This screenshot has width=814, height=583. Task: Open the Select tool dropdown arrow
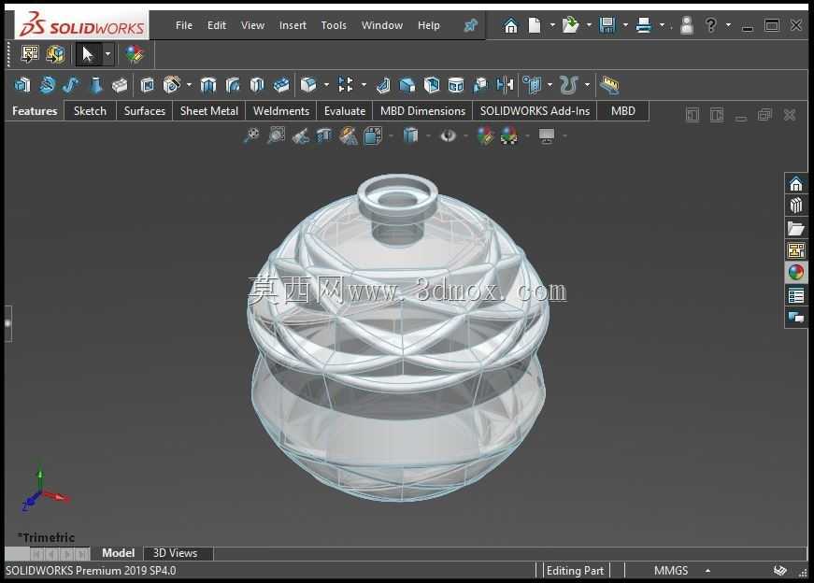[107, 54]
